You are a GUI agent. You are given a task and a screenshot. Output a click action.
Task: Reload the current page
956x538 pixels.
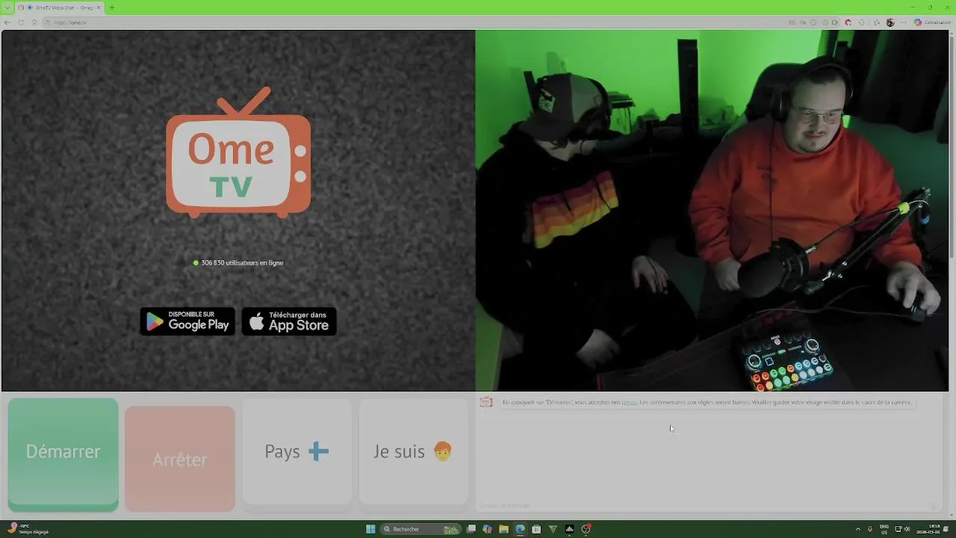pos(21,22)
